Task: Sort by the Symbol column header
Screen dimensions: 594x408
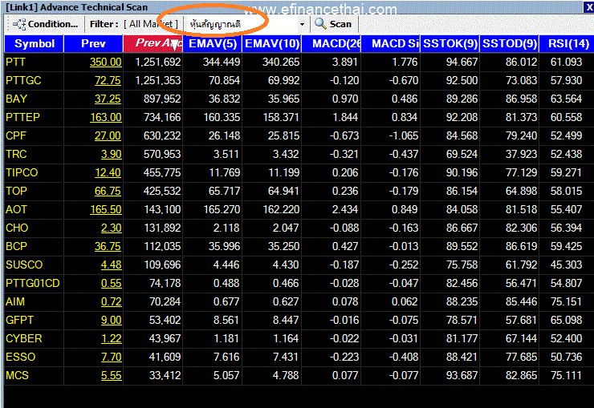Action: point(34,43)
